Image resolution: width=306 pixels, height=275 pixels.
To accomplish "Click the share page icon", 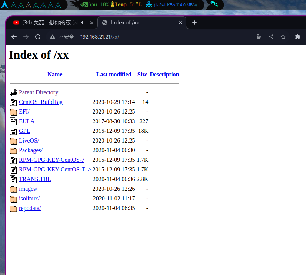I will point(271,37).
